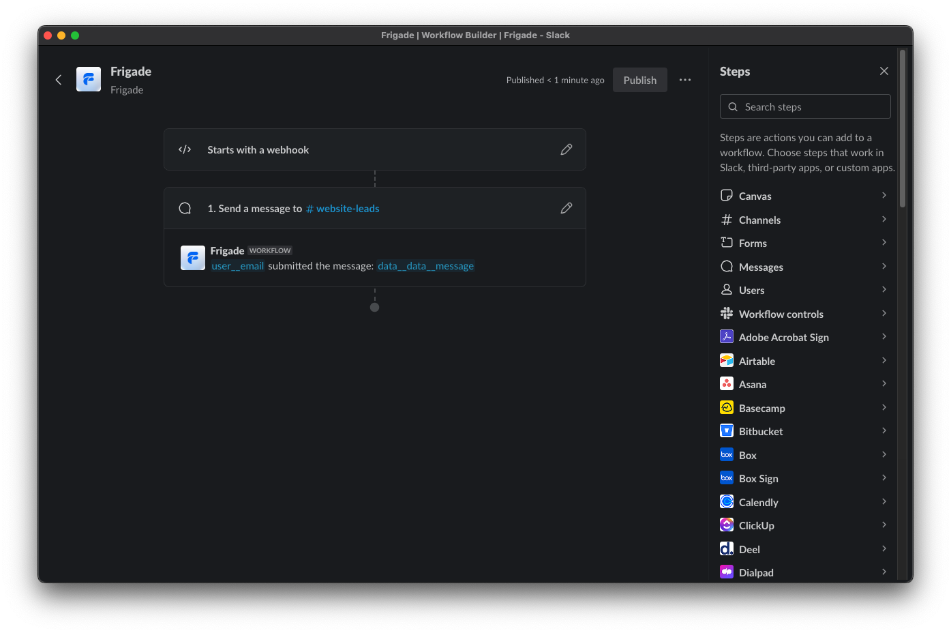Open the Dialpad step category

pos(804,572)
